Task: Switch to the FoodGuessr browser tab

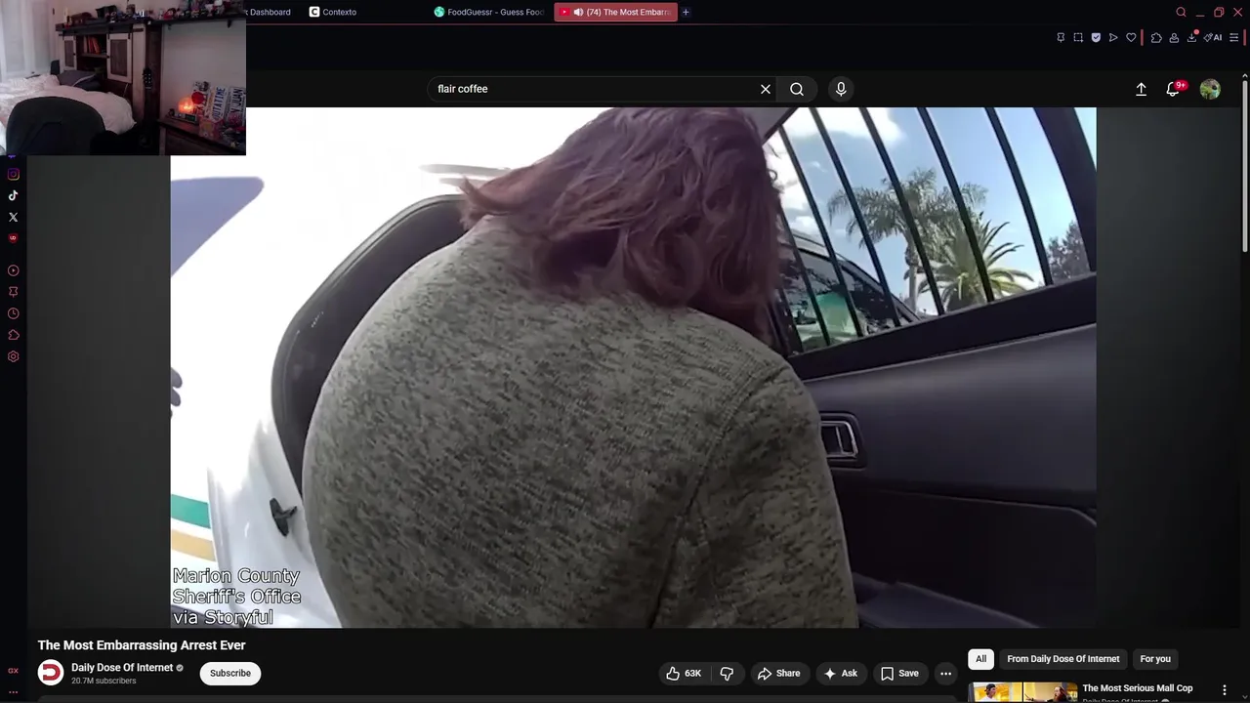Action: pyautogui.click(x=489, y=12)
